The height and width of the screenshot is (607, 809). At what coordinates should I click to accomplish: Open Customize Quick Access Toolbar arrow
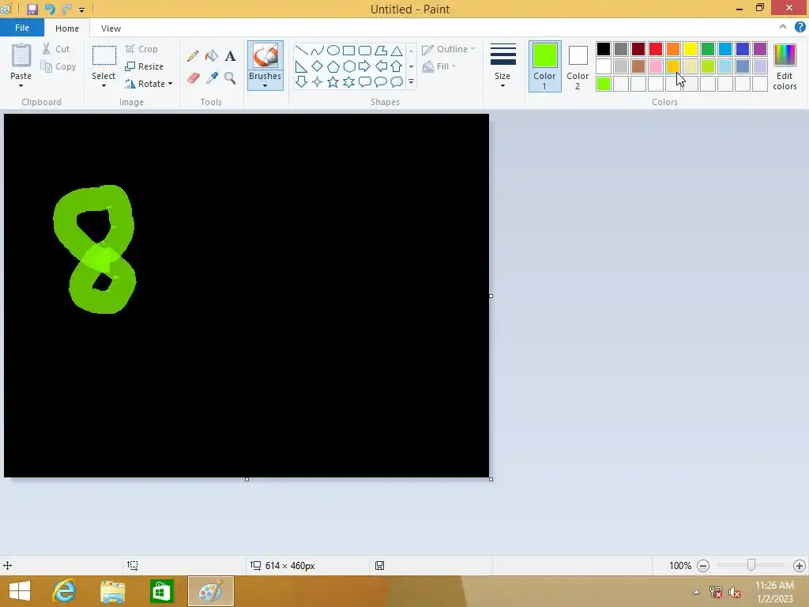pos(81,9)
